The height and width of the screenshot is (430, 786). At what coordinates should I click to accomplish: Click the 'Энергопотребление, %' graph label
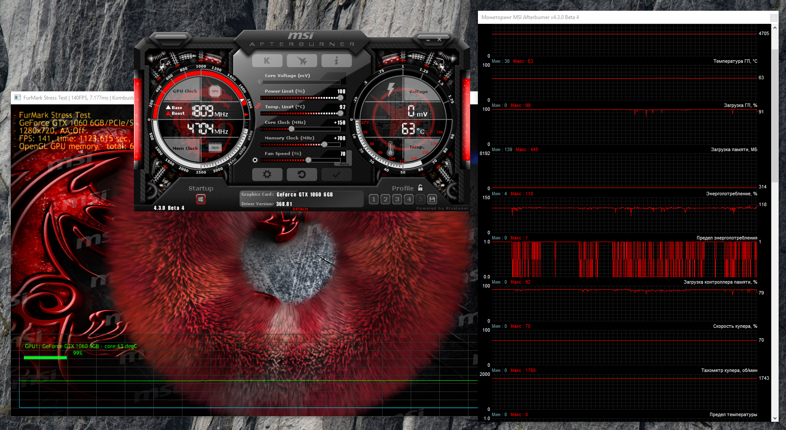732,194
